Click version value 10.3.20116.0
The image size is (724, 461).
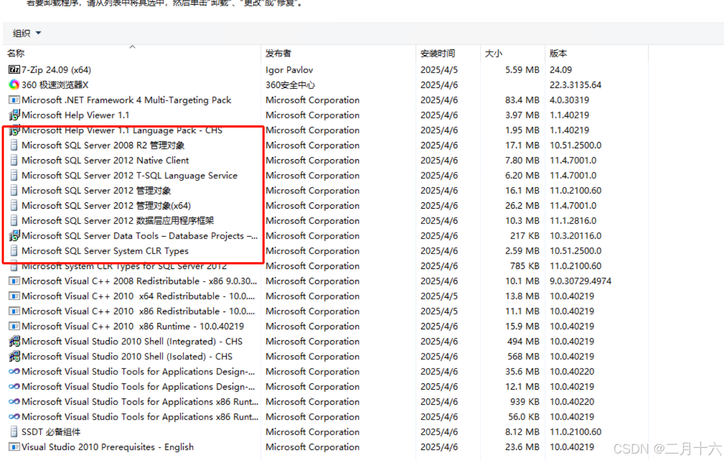575,236
